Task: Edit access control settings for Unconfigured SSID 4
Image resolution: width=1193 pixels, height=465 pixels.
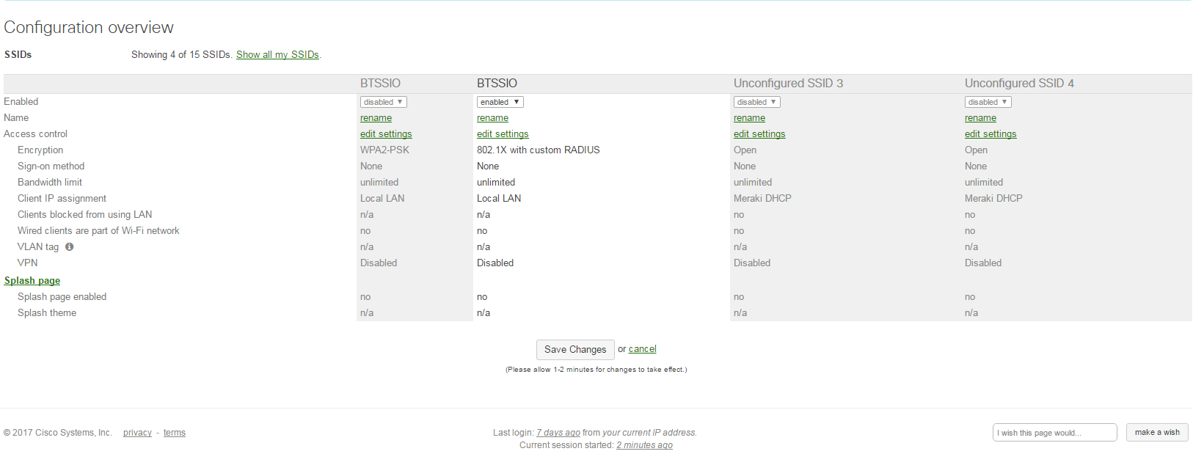Action: pyautogui.click(x=990, y=134)
